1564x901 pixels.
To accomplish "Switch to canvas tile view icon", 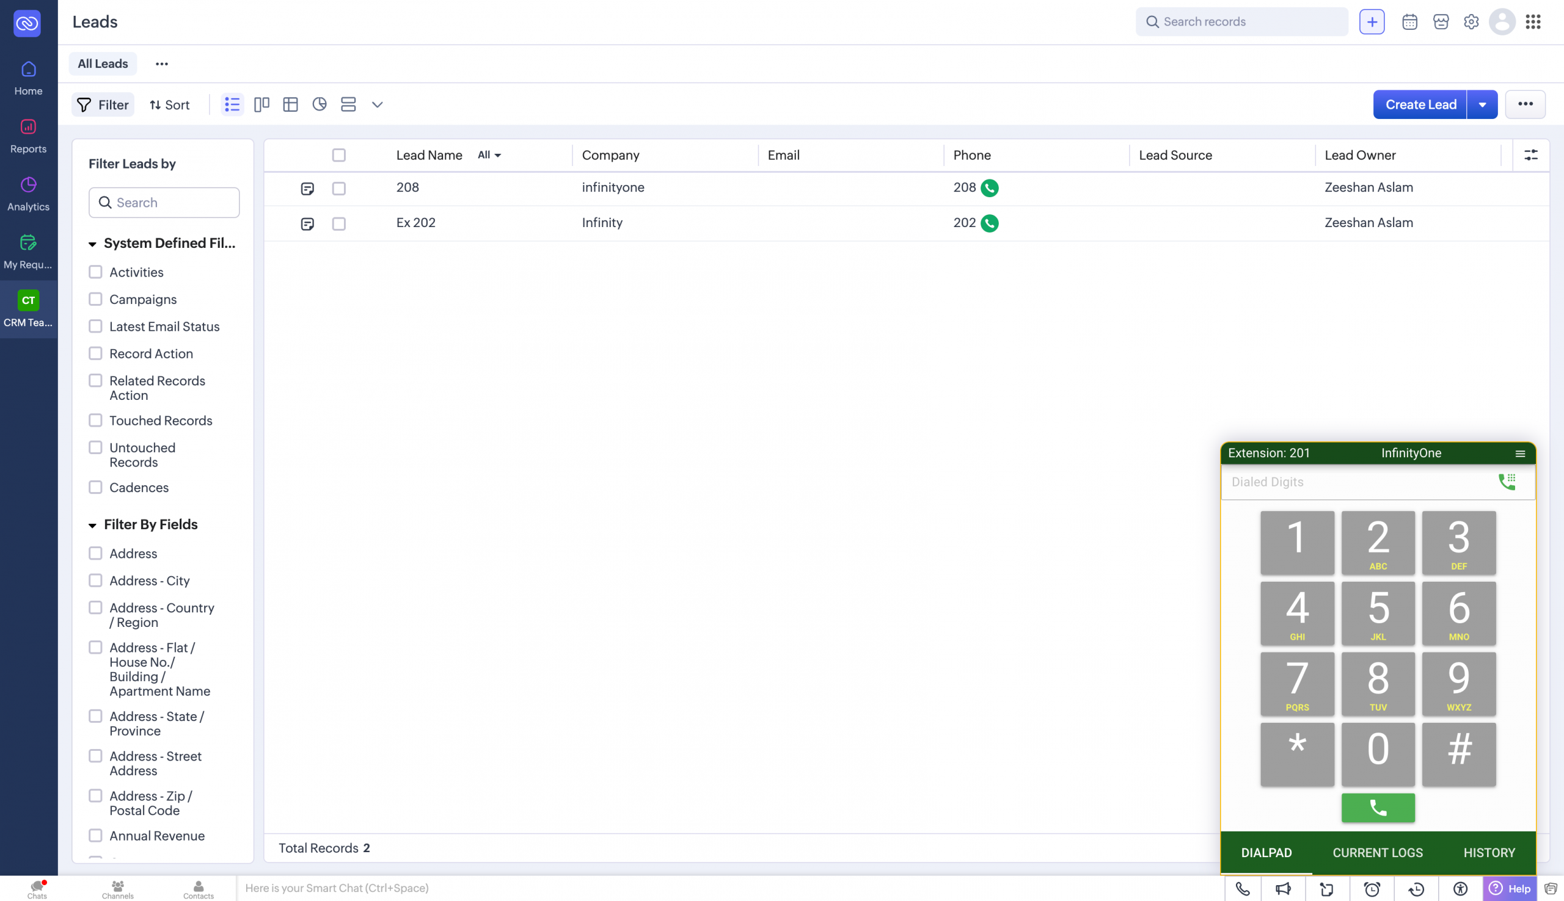I will tap(348, 104).
